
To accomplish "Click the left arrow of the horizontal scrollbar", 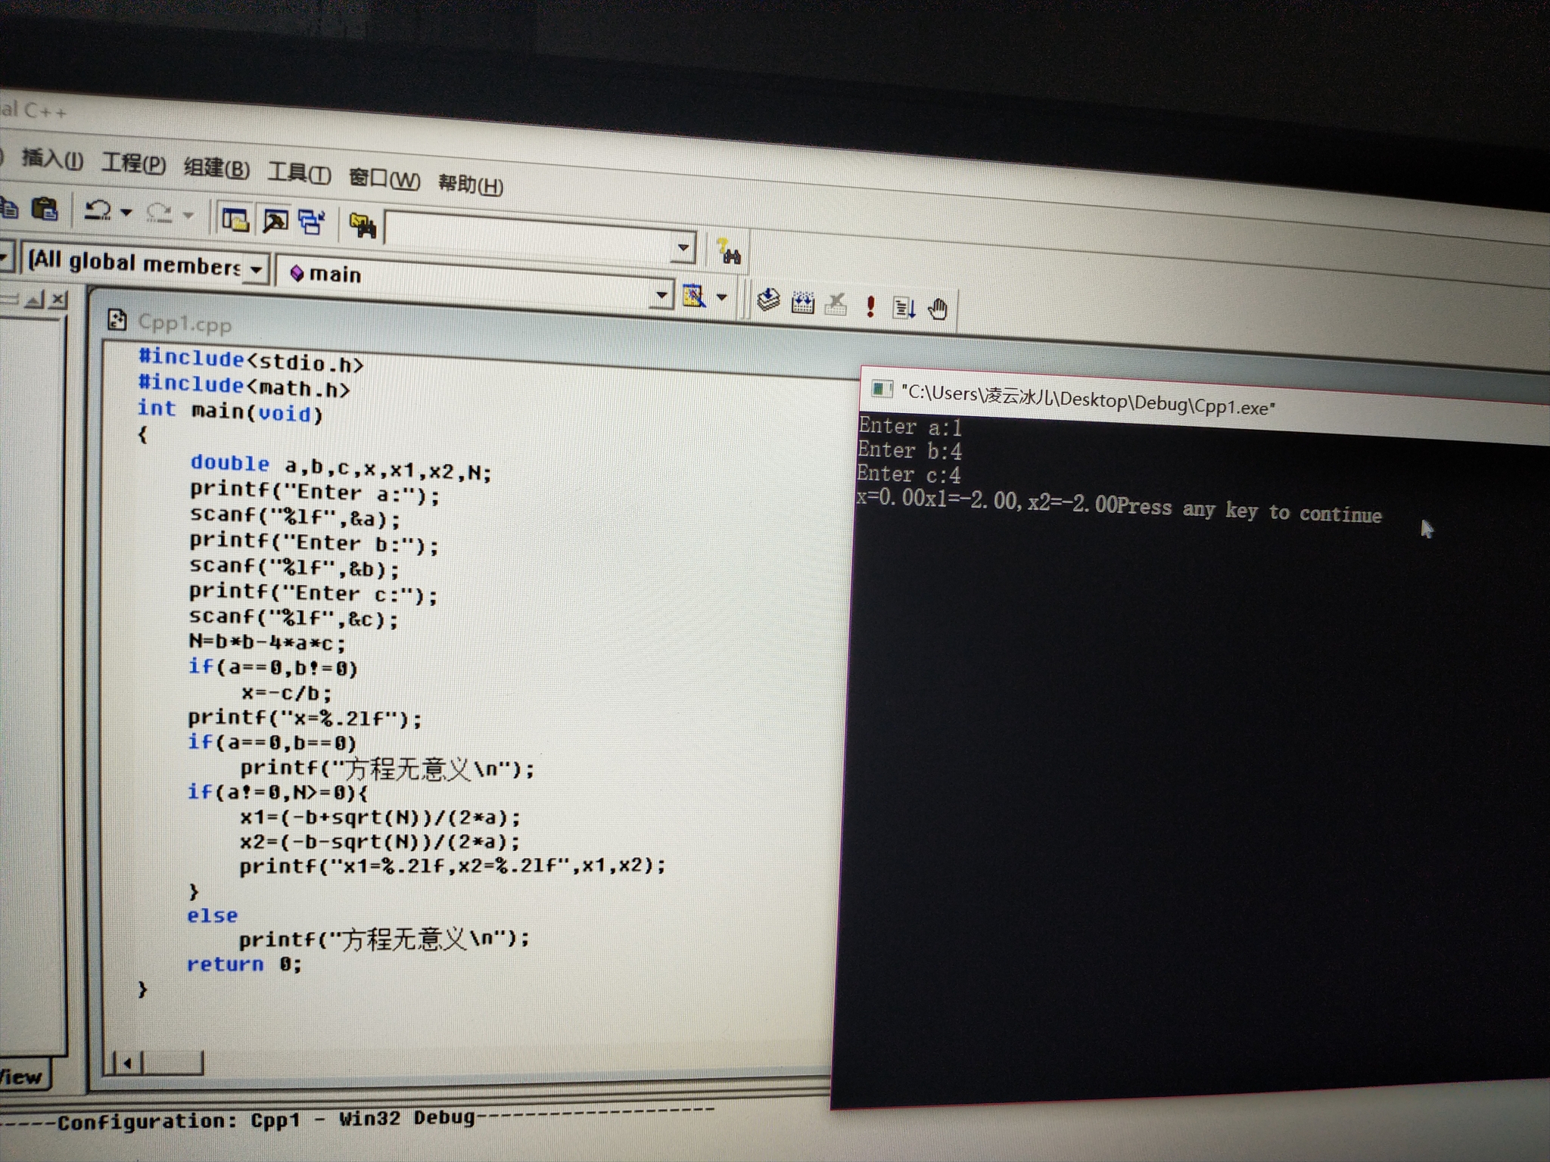I will 127,1064.
